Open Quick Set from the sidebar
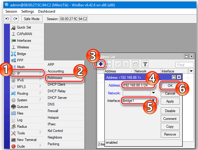The height and width of the screenshot is (150, 198). click(27, 27)
